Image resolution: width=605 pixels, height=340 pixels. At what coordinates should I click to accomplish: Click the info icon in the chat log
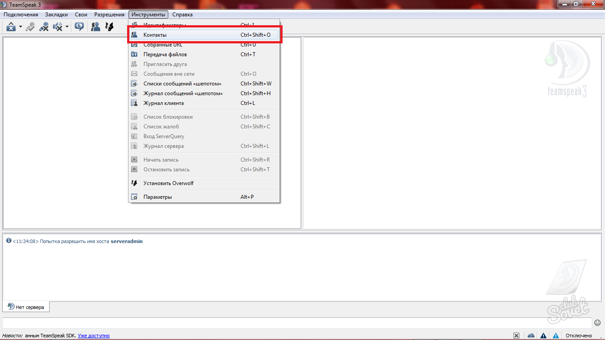click(8, 241)
